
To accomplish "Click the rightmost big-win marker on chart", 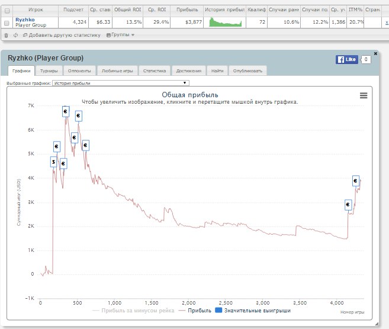I will (x=356, y=181).
